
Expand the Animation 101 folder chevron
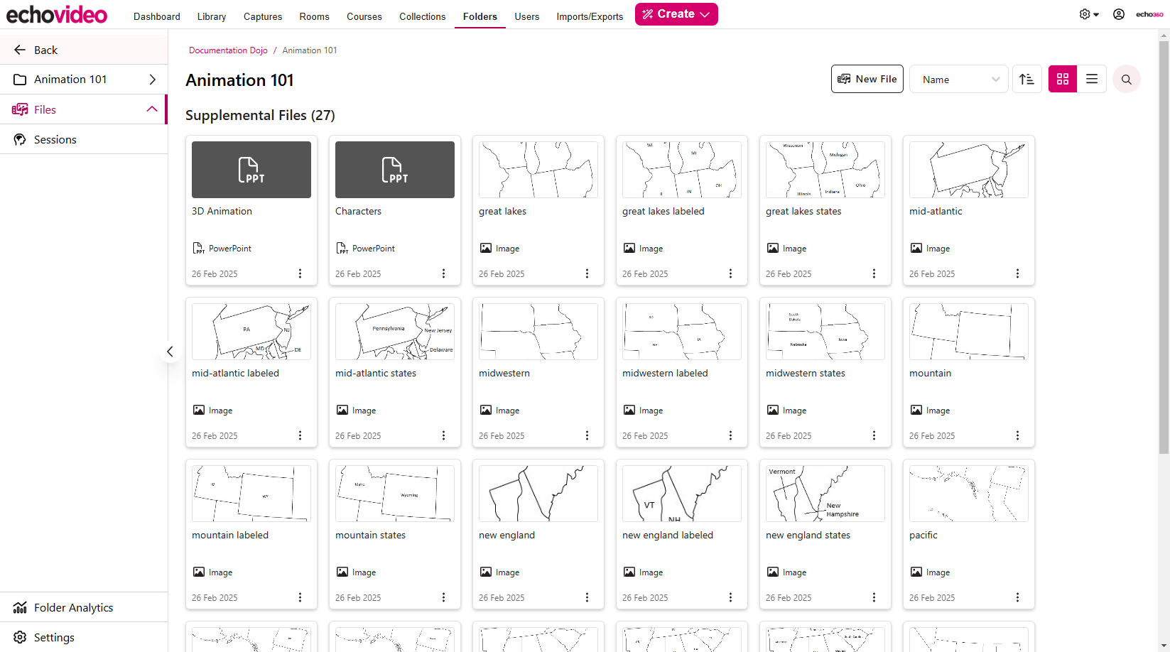pyautogui.click(x=152, y=80)
